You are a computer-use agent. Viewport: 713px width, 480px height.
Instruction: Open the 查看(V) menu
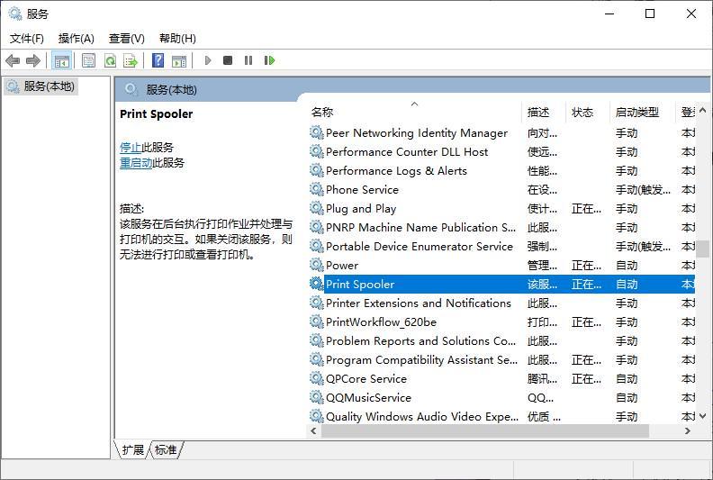pos(126,39)
